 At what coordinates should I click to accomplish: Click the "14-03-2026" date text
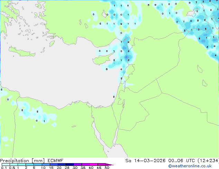(x=150, y=161)
